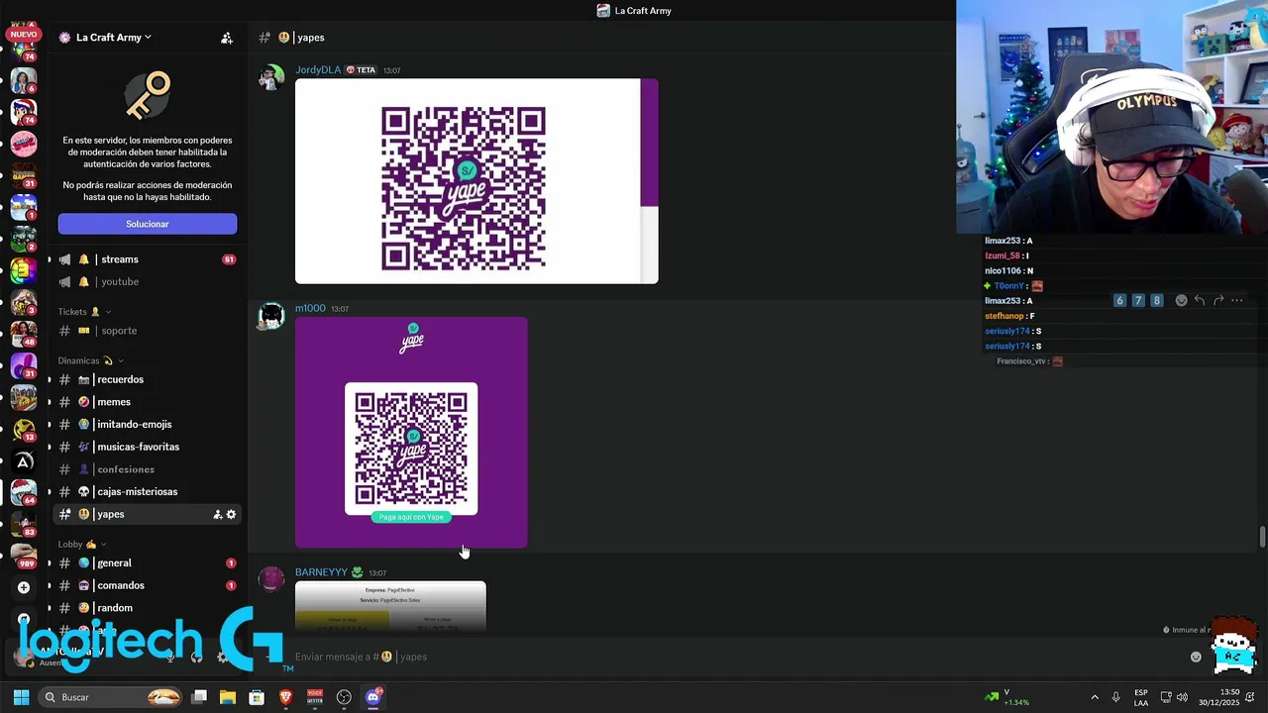The image size is (1268, 713).
Task: Click JordyDLA username
Action: [x=317, y=70]
